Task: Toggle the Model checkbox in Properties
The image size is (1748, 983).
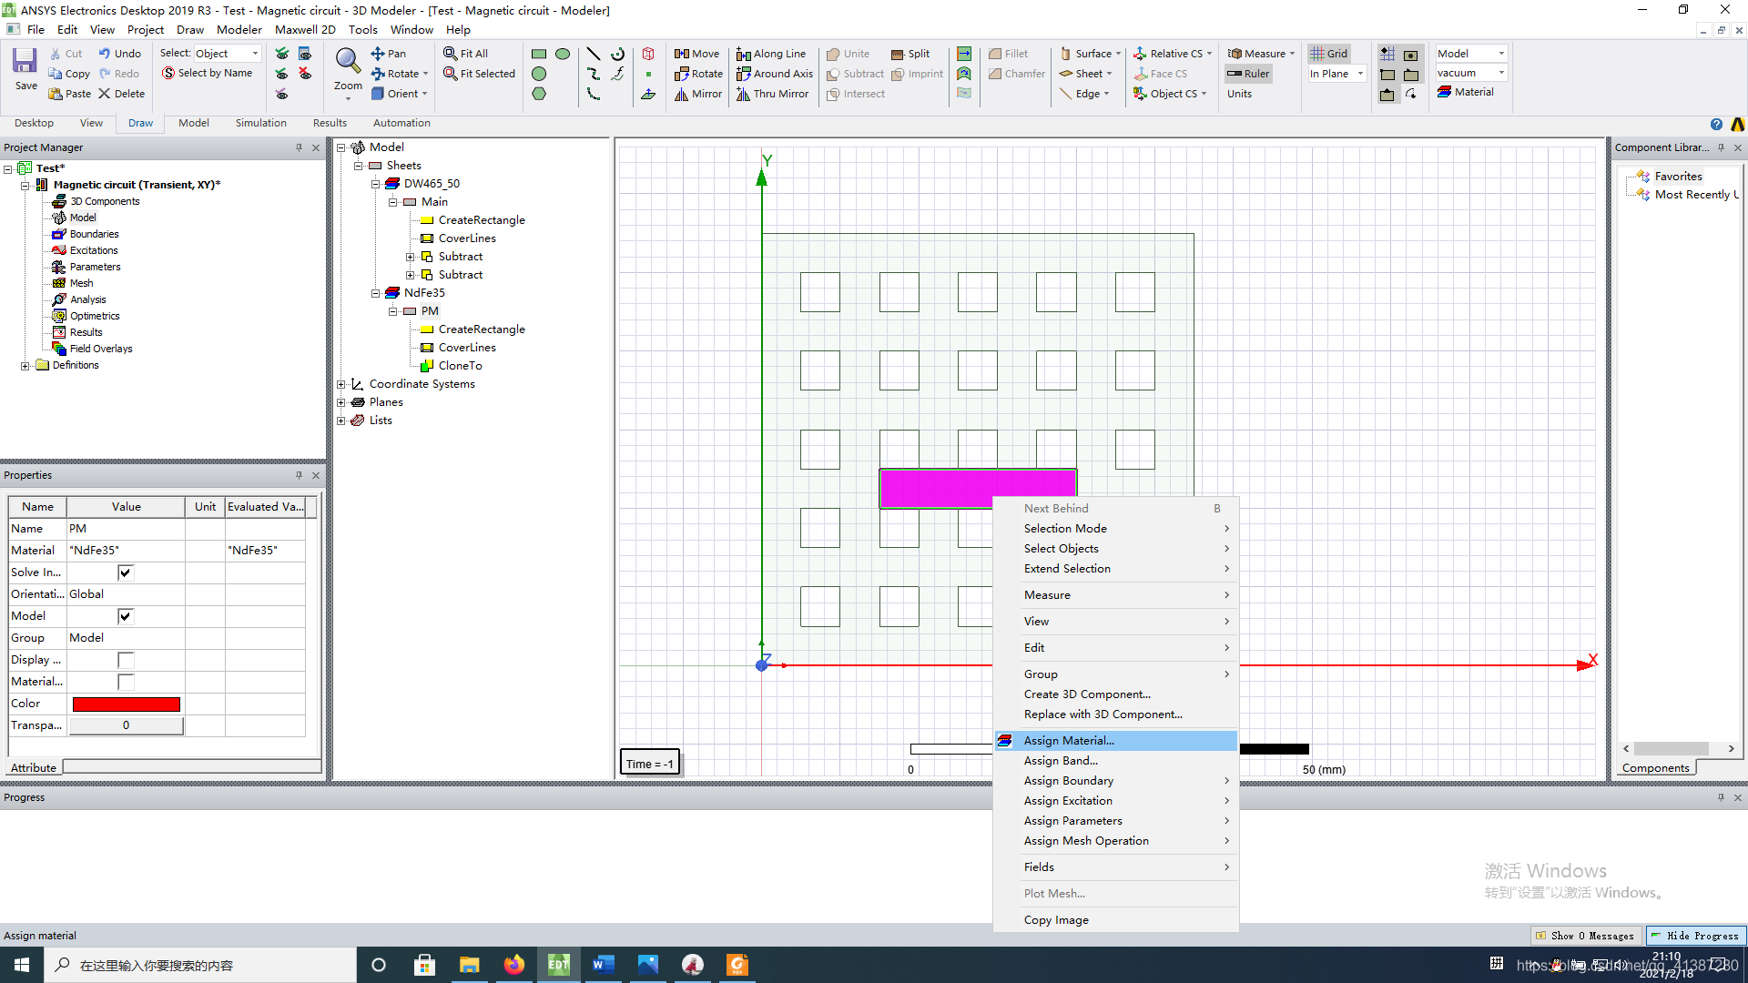Action: [126, 616]
